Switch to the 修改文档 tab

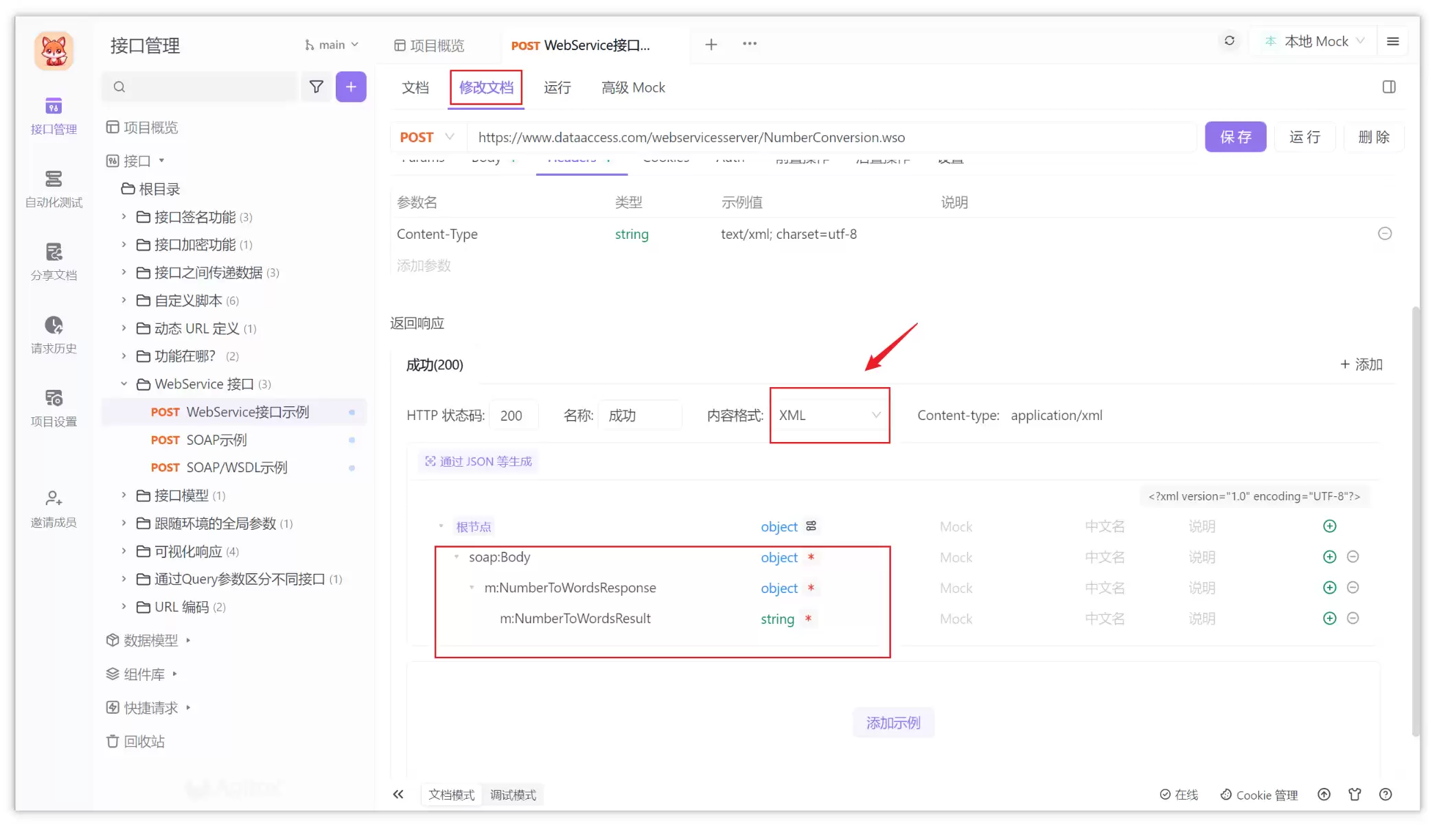point(486,87)
